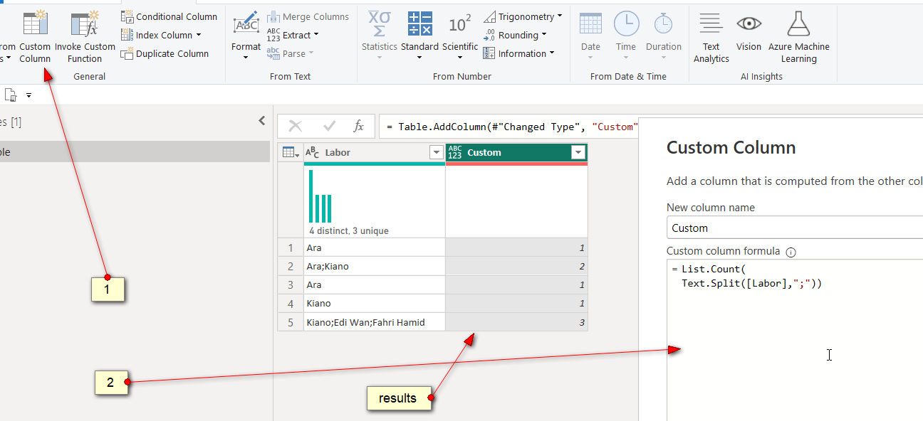
Task: Open the Extract dropdown
Action: [293, 35]
